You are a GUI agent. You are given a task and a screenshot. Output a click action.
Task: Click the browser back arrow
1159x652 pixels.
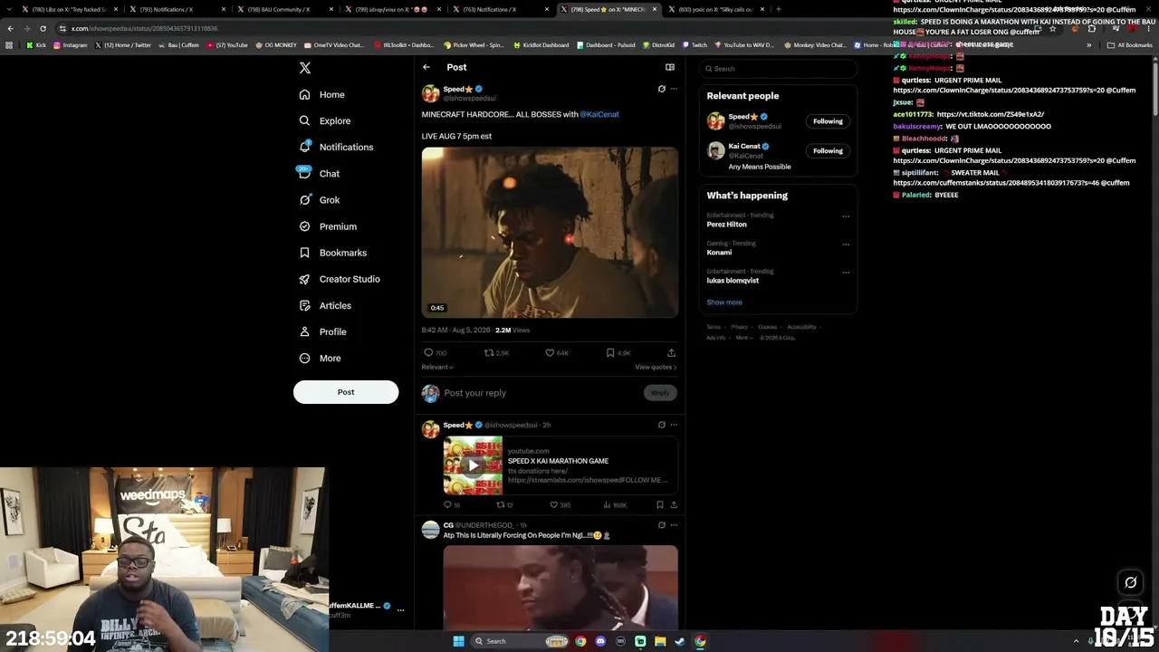pyautogui.click(x=11, y=28)
